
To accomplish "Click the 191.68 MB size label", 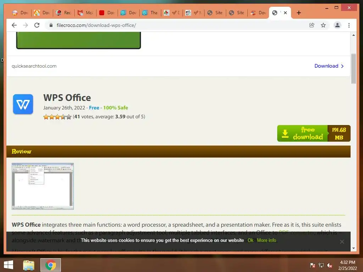I will [x=339, y=134].
